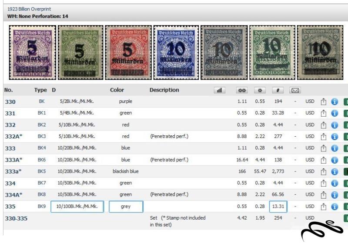Click the envelope cover column icon
348x246 pixels.
[x=295, y=90]
